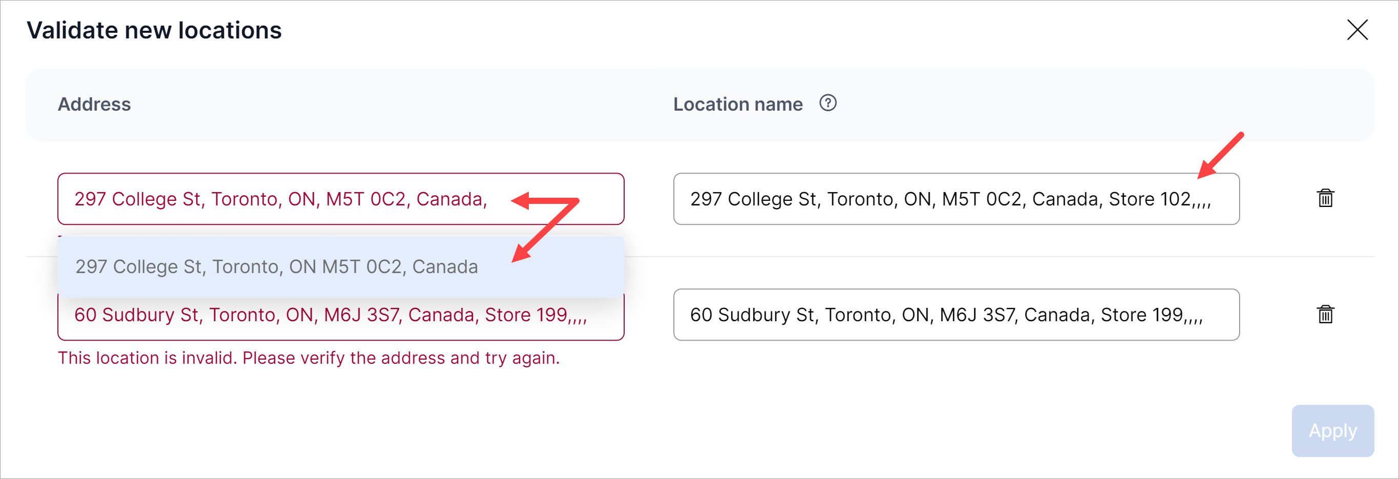
Task: Select the 297 College St autocomplete suggestion
Action: click(x=277, y=267)
